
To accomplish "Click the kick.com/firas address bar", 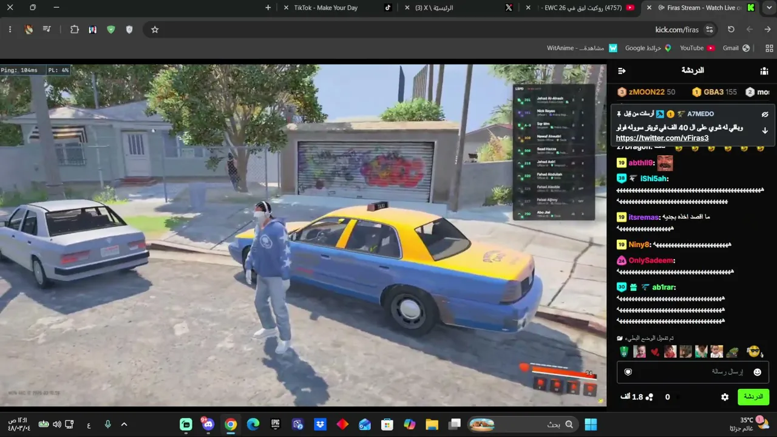I will pos(425,29).
